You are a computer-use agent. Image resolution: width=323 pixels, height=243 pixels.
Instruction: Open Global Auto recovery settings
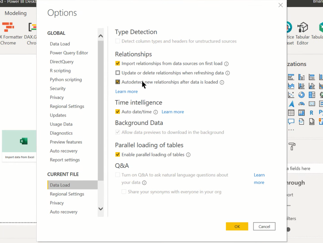pyautogui.click(x=64, y=151)
